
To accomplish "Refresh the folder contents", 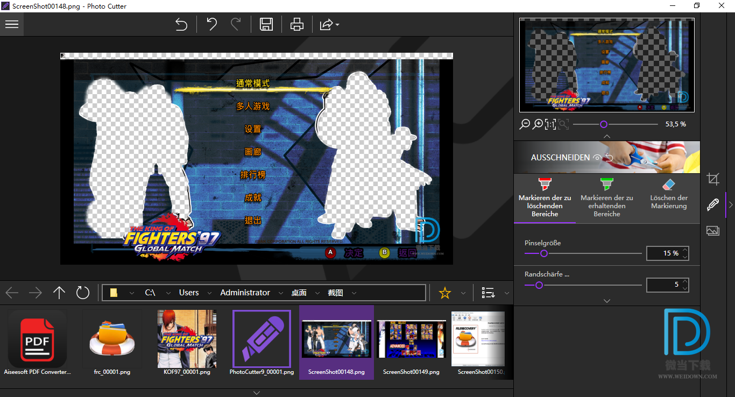I will [x=82, y=293].
